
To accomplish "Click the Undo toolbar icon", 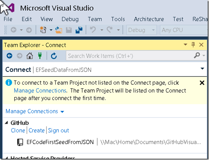I will 93,29.
